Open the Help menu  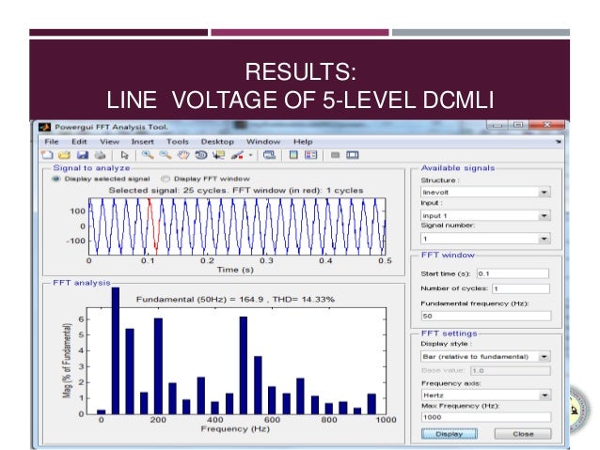click(x=303, y=142)
